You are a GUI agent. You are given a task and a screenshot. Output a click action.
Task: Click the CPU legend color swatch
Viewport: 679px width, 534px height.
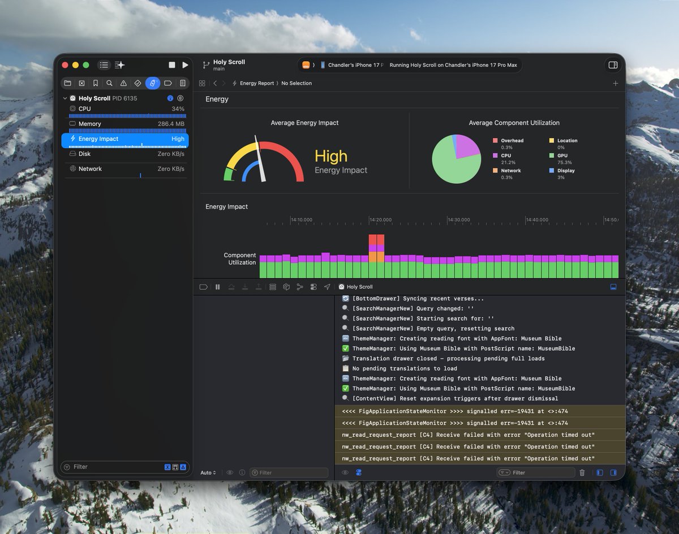click(x=495, y=156)
